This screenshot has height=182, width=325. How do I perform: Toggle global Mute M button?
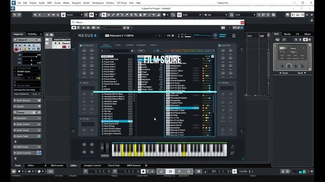tap(35, 15)
